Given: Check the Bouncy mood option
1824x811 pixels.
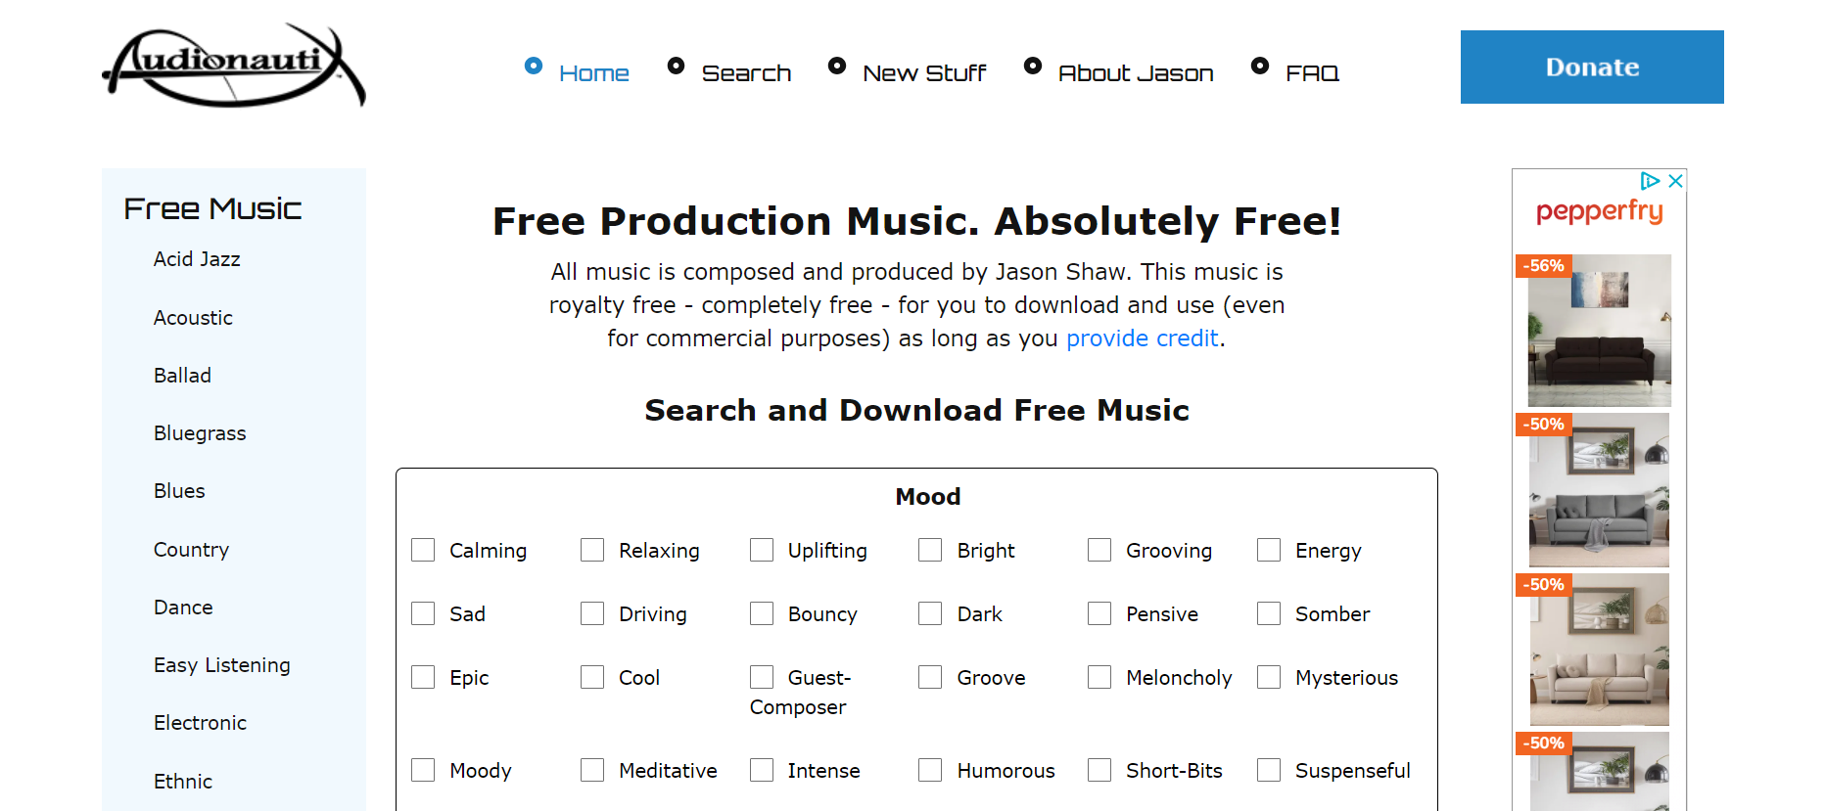Looking at the screenshot, I should coord(762,613).
